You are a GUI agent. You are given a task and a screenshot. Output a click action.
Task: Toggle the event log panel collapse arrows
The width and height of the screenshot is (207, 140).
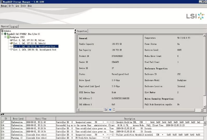(x=2, y=114)
